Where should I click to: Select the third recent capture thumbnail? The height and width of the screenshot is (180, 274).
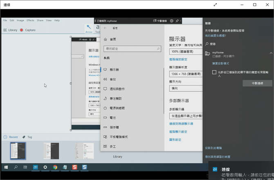point(84,151)
